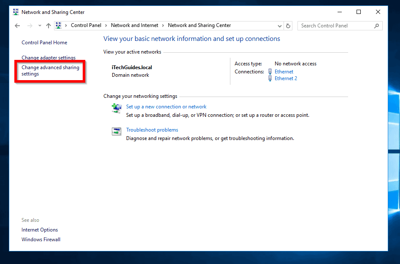Click the Troubleshoot problems icon
Viewport: 400px width, 264px height.
[x=116, y=131]
